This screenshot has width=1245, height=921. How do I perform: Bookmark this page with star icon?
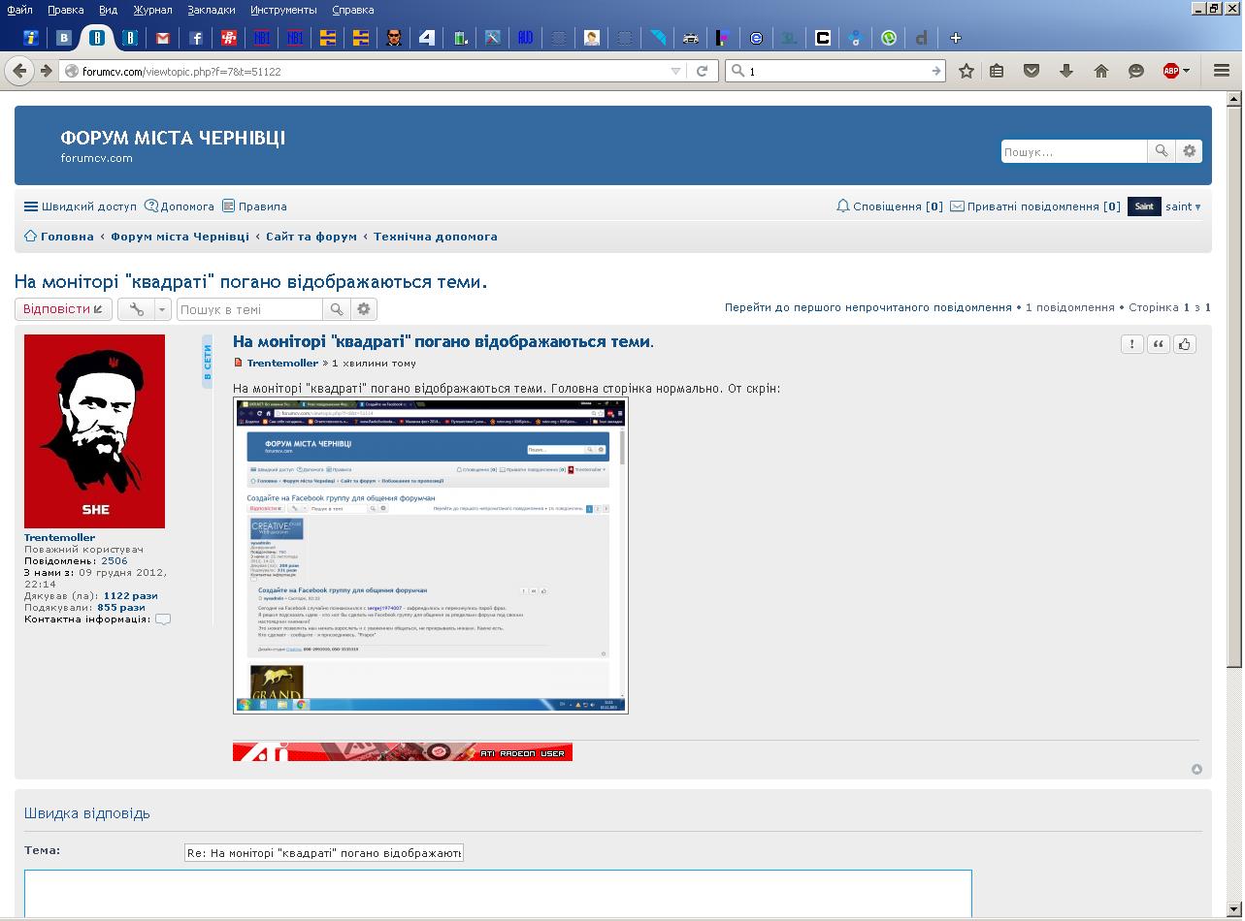click(966, 71)
